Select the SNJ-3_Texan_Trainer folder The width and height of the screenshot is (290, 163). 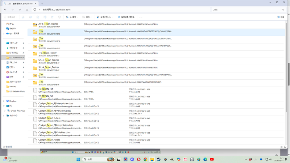(x=156, y=61)
